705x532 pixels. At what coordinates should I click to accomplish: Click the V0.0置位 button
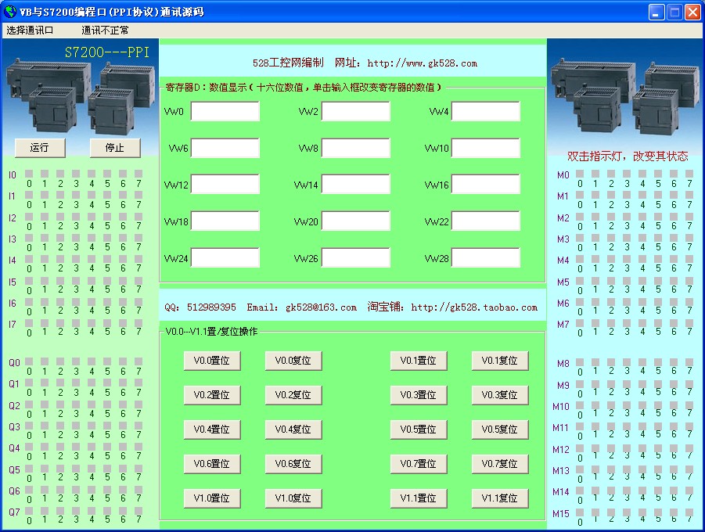[x=212, y=361]
